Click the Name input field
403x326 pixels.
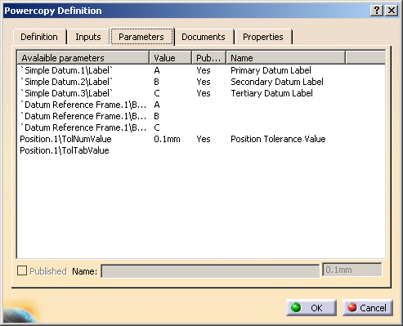click(210, 271)
